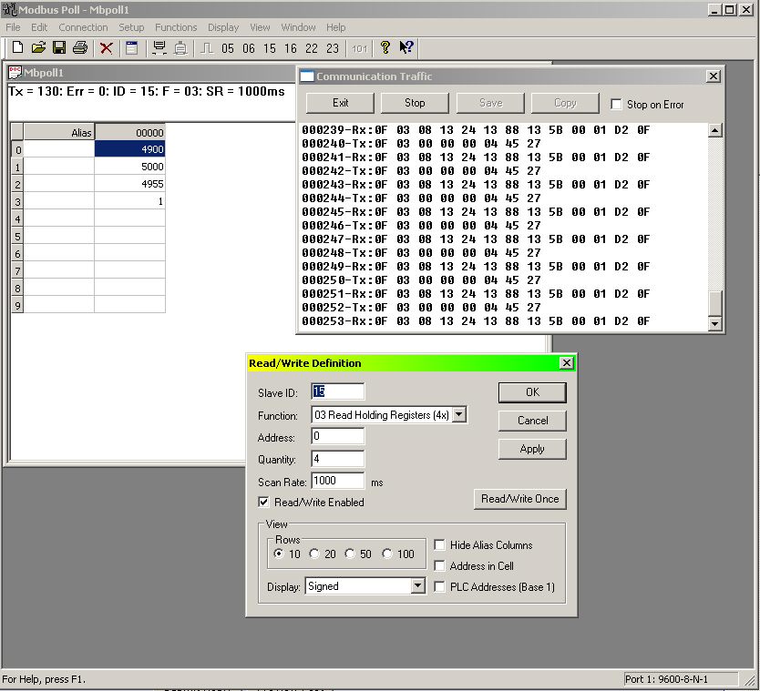
Task: Click the traffic log scrollbar thumb
Action: click(x=715, y=303)
